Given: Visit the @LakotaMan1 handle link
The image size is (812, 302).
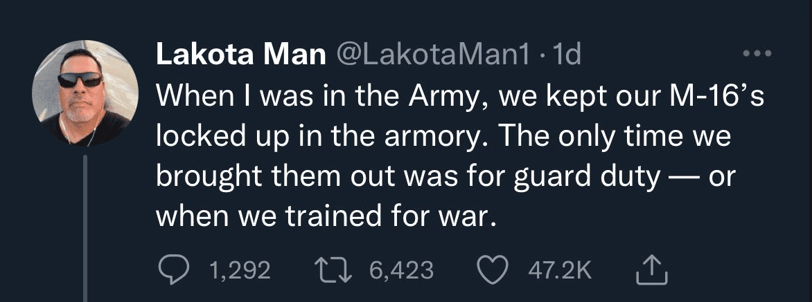Looking at the screenshot, I should coord(434,55).
